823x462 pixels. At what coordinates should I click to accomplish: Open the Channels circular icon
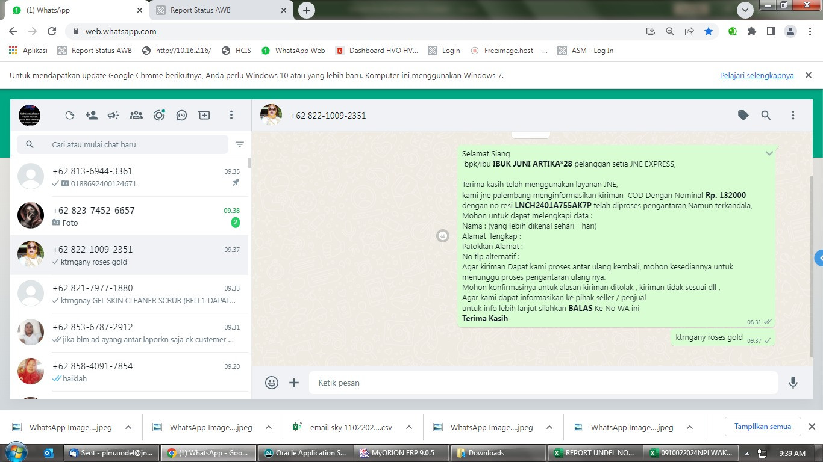coord(159,115)
